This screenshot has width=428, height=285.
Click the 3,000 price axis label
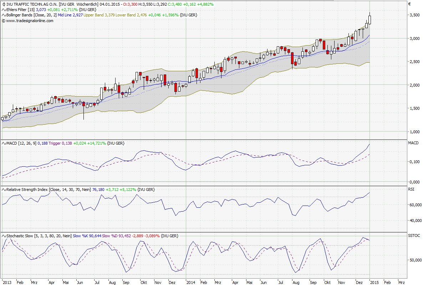click(414, 38)
